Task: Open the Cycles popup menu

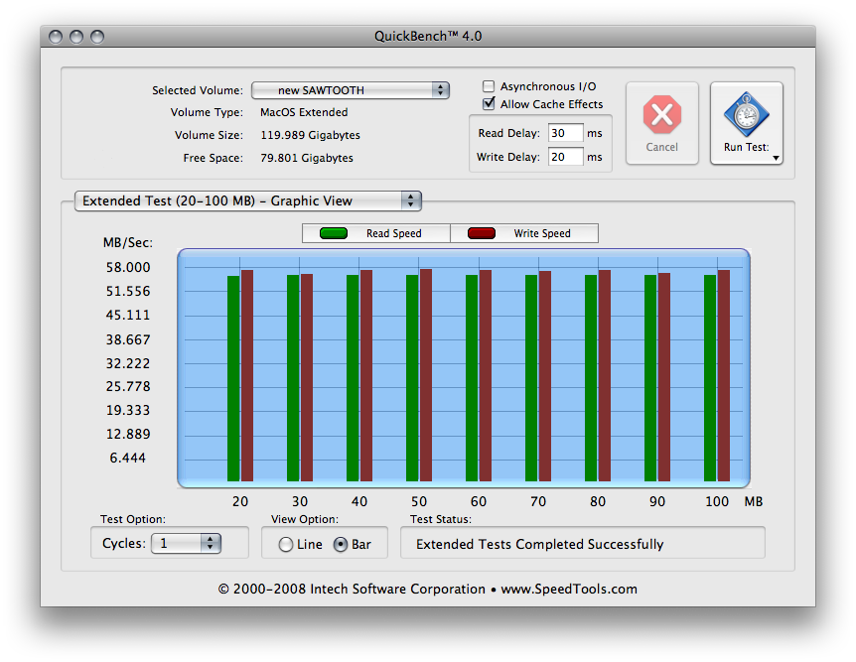Action: click(x=186, y=544)
